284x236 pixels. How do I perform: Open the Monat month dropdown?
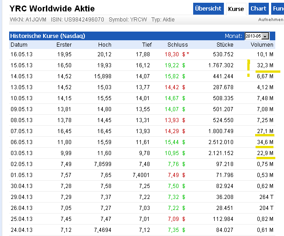tap(266, 36)
